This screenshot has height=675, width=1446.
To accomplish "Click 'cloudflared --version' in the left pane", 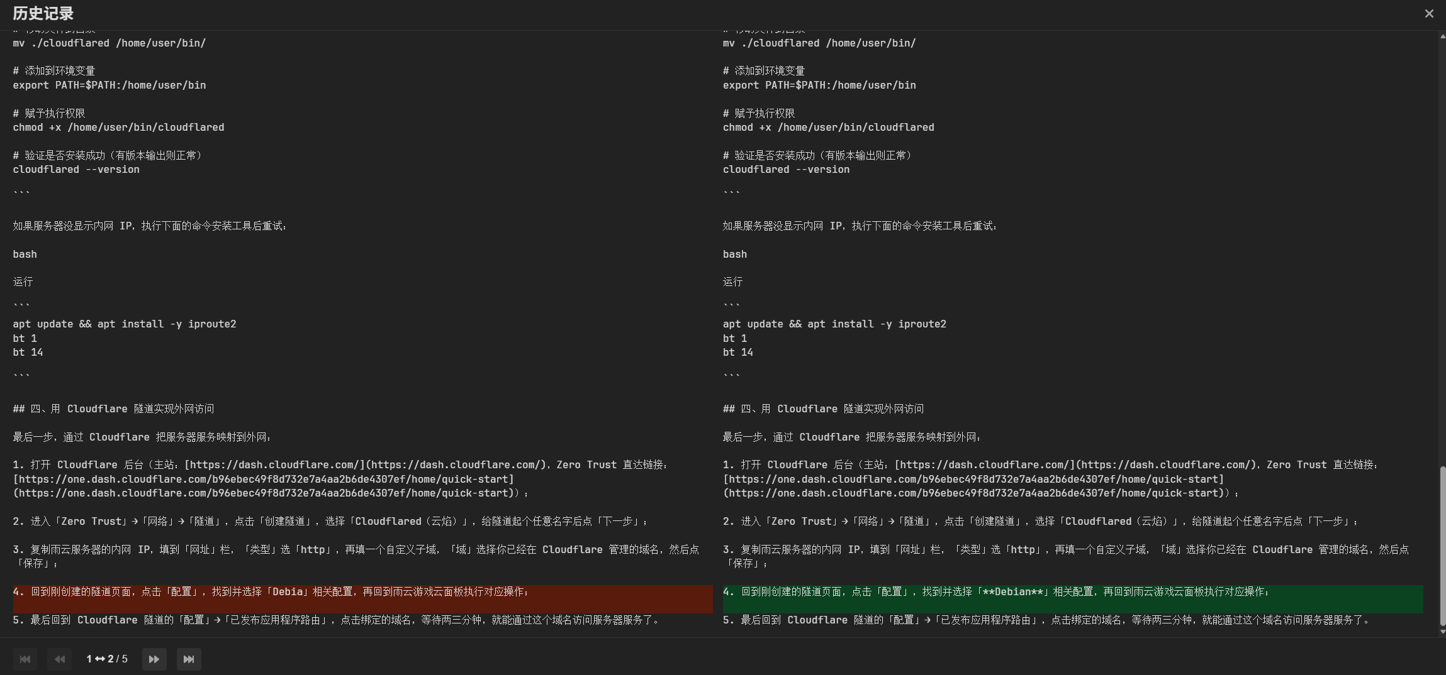I will tap(76, 170).
